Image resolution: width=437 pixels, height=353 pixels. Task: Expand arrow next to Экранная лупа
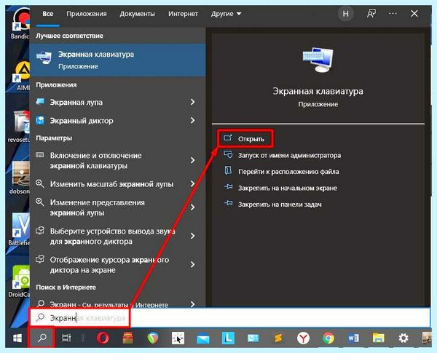[x=192, y=102]
